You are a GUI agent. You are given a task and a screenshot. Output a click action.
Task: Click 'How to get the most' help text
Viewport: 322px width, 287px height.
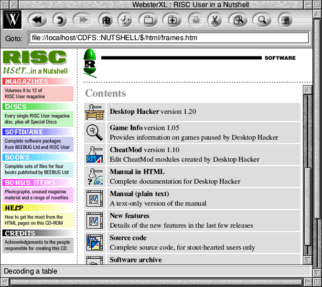coord(38,220)
